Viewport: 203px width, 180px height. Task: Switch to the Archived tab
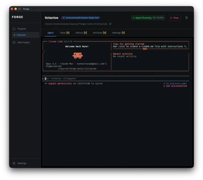(99, 33)
